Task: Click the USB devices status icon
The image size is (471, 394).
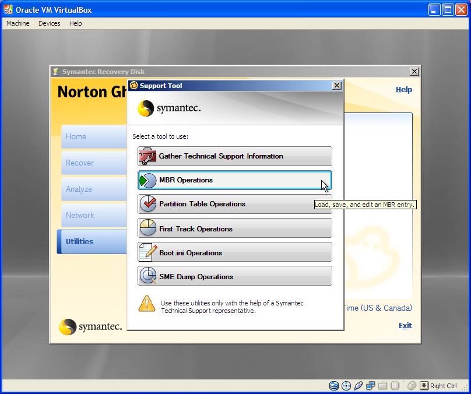Action: (358, 386)
